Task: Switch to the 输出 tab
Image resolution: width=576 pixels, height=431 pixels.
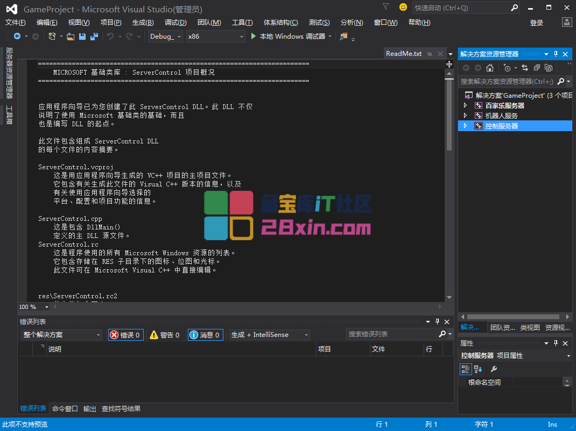Action: pyautogui.click(x=90, y=409)
